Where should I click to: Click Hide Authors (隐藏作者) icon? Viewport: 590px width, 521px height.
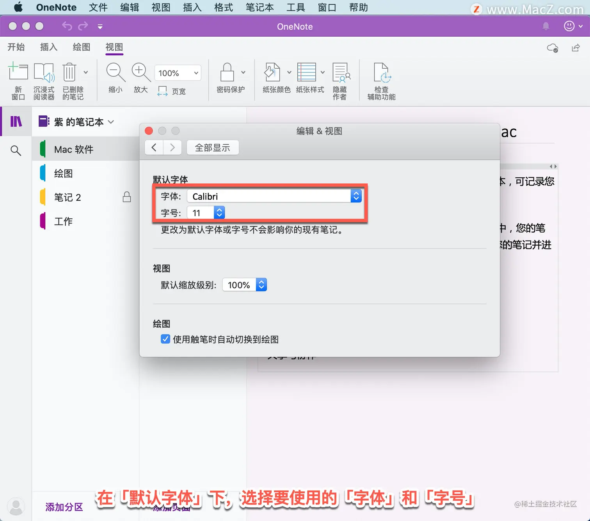tap(341, 73)
